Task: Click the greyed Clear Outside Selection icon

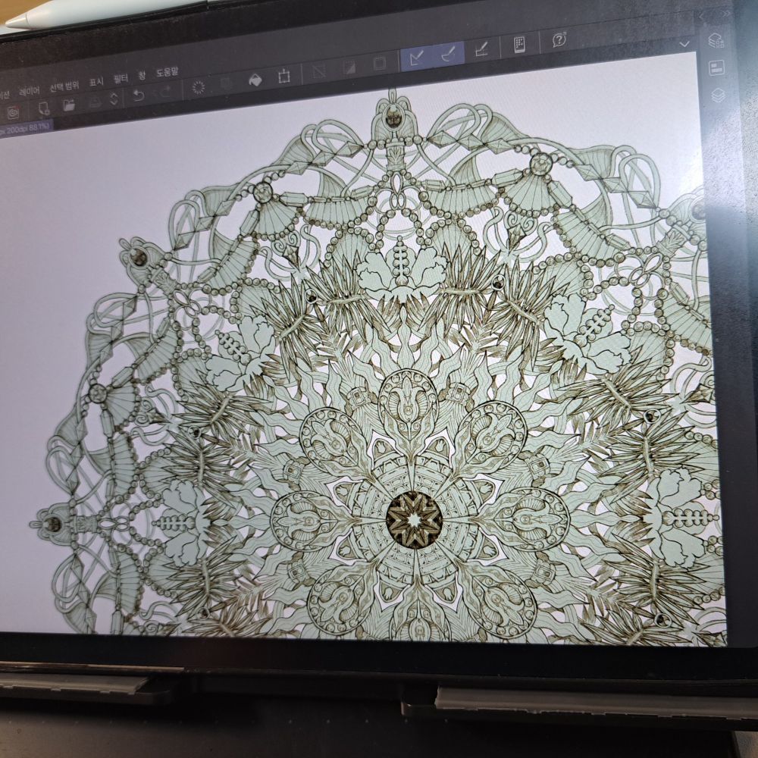Action: pos(226,83)
